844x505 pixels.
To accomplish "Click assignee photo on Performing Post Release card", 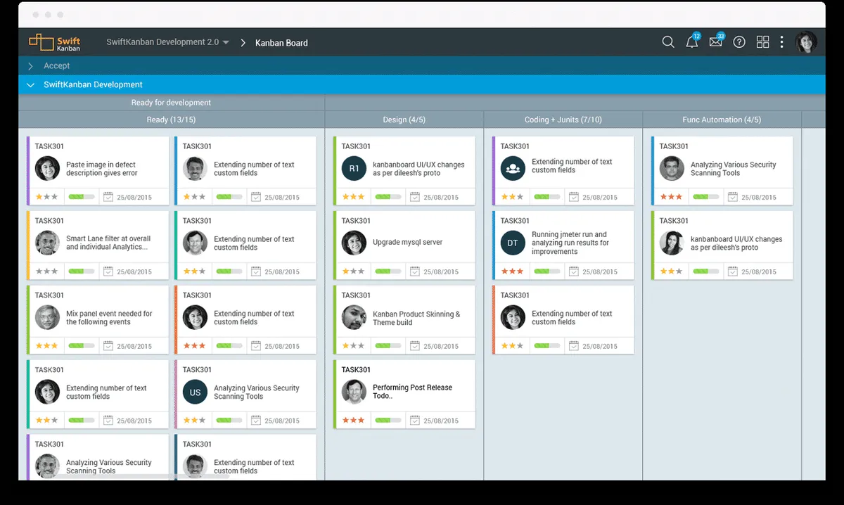I will pyautogui.click(x=354, y=392).
